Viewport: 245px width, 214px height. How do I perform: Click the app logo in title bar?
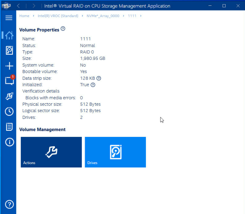[x=6, y=6]
